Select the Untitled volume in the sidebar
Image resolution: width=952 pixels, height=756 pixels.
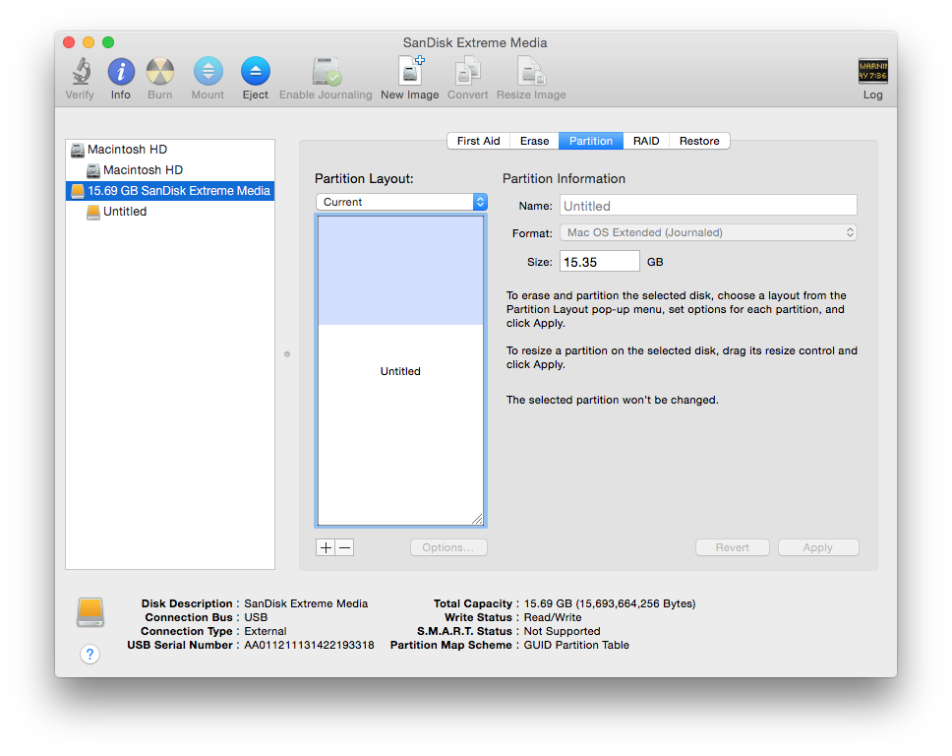tap(170, 212)
